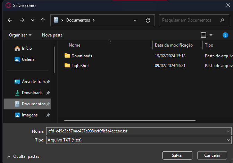Unpin Downloads from quick access
Screen dimensions: 233x163
(48, 93)
